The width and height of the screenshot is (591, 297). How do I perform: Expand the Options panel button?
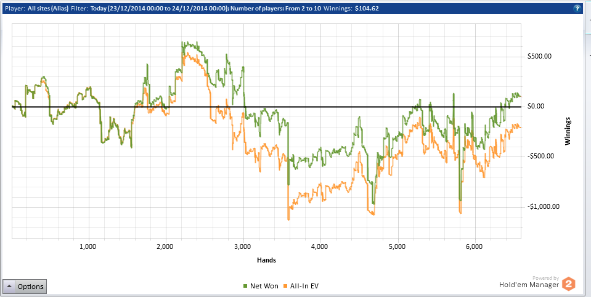point(25,287)
